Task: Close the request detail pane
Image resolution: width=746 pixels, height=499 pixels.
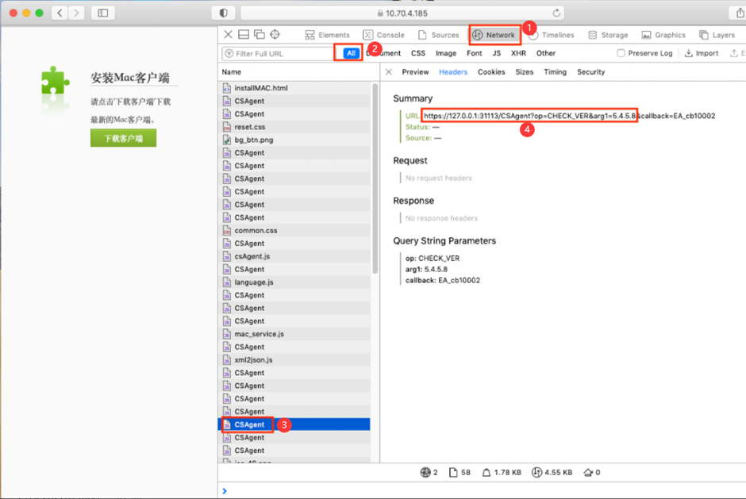Action: coord(389,72)
